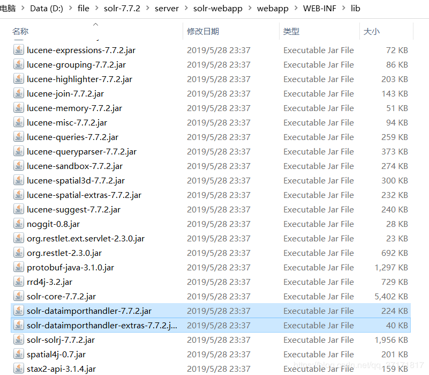Screen dimensions: 429x375
Task: Expand the chevron after solr-7.7.2 in breadcrumb
Action: 148,8
